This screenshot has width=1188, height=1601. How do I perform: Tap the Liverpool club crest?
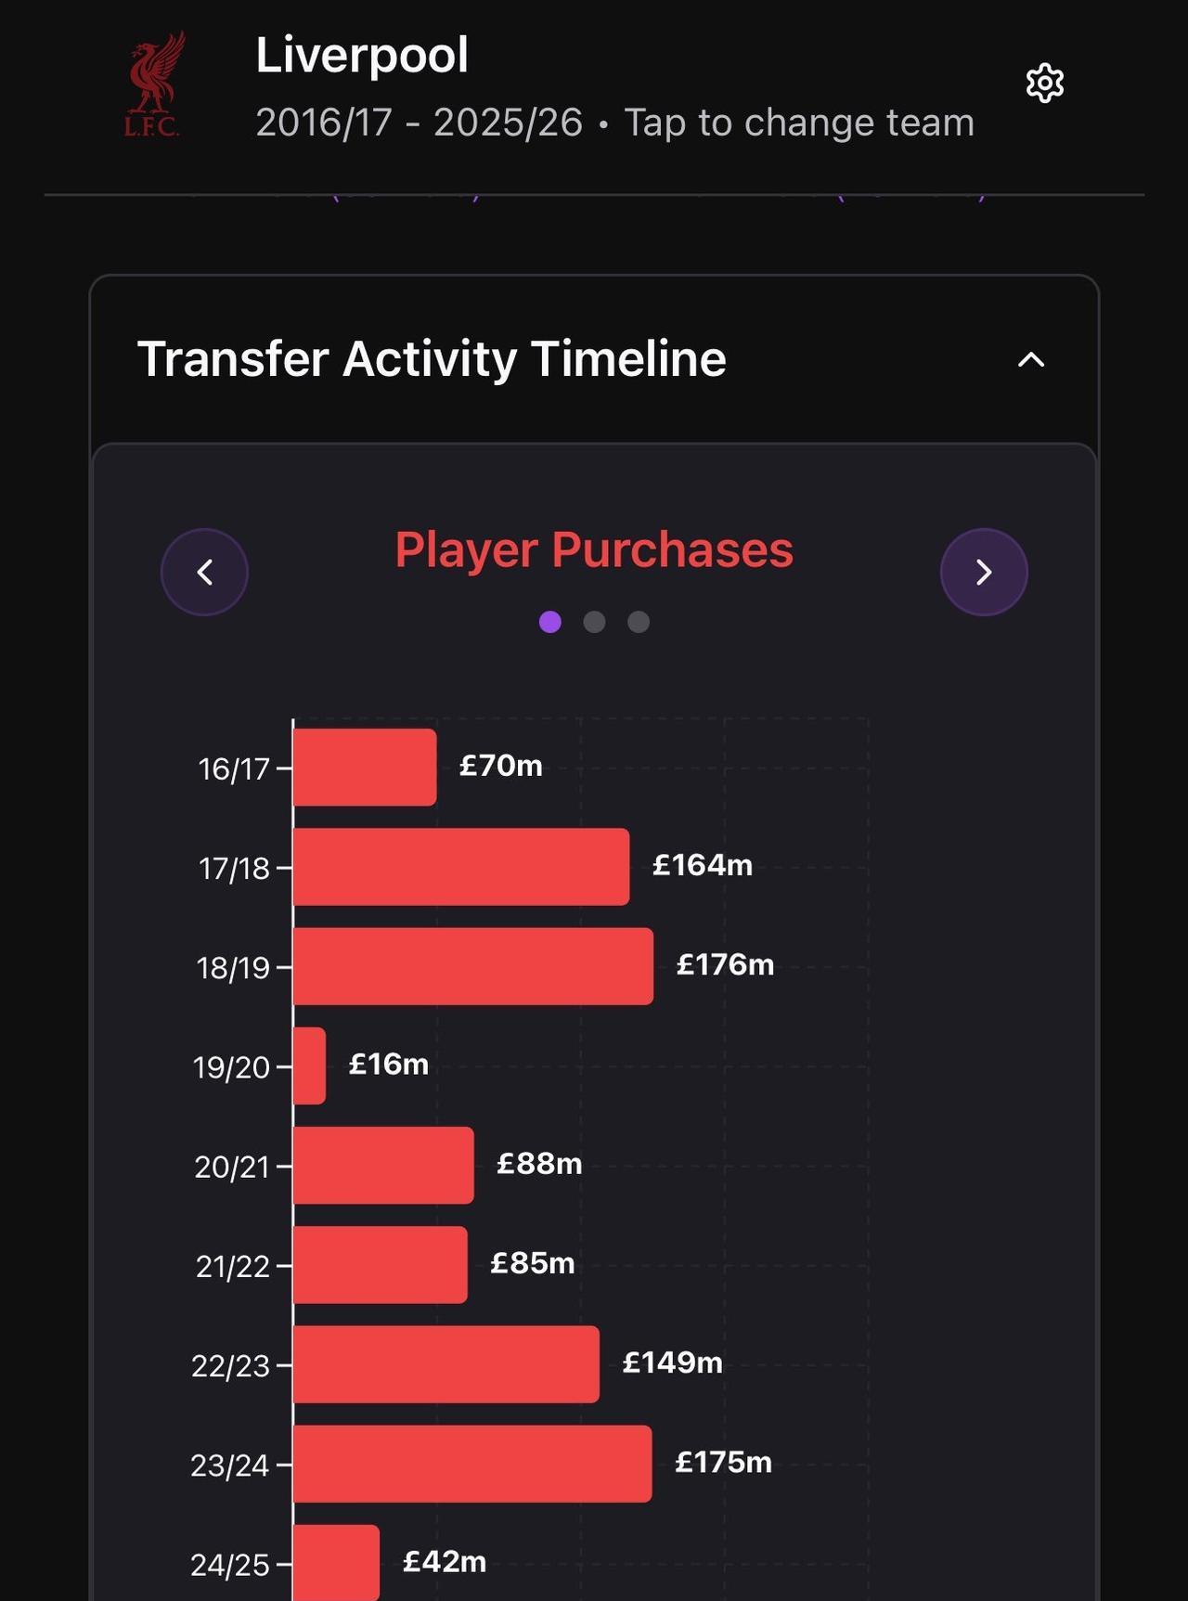click(x=154, y=85)
